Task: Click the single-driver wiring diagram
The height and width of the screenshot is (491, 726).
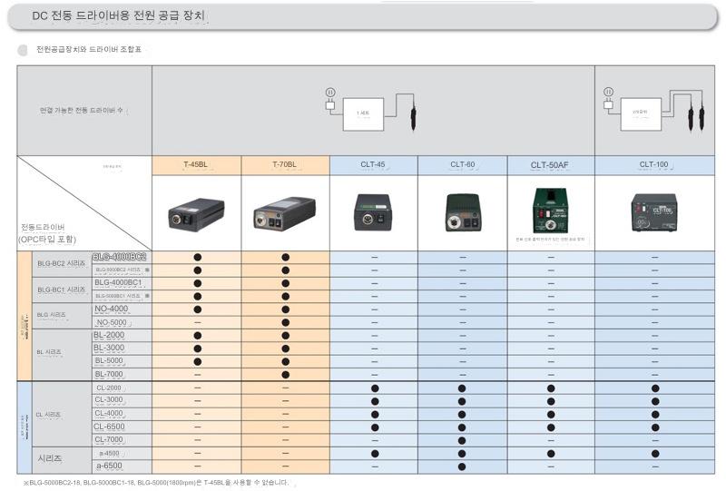Action: pos(372,111)
